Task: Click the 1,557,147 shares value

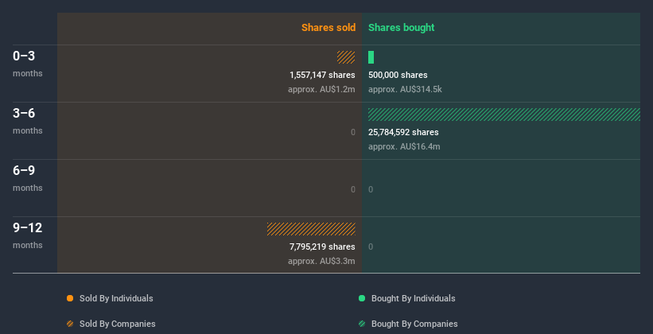Action: (322, 75)
